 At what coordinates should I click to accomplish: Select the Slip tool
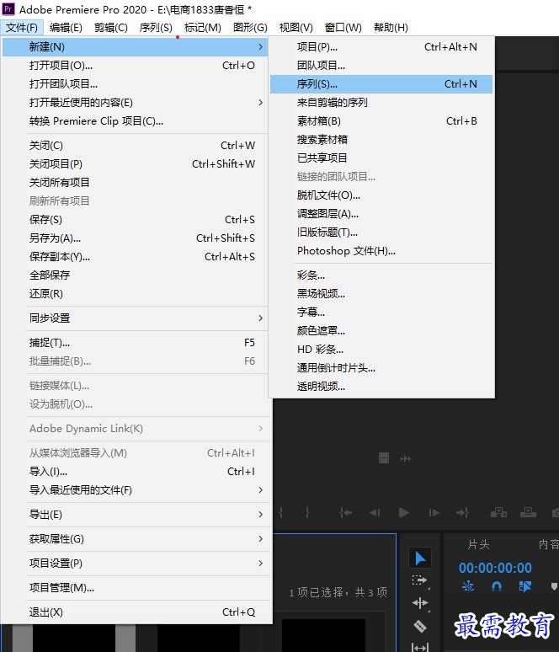pos(420,647)
